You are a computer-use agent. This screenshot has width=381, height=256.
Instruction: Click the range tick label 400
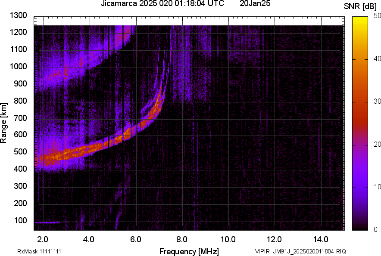pos(20,169)
